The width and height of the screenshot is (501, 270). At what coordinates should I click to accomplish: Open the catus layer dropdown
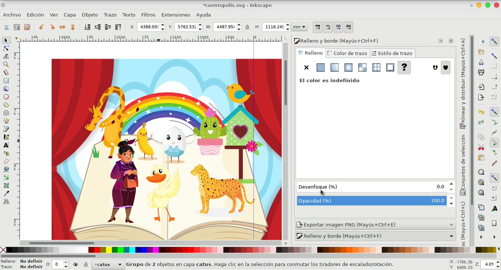108,264
